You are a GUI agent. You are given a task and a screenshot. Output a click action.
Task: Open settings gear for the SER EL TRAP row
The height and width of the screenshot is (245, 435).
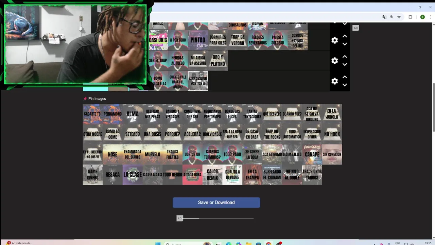coord(335,61)
